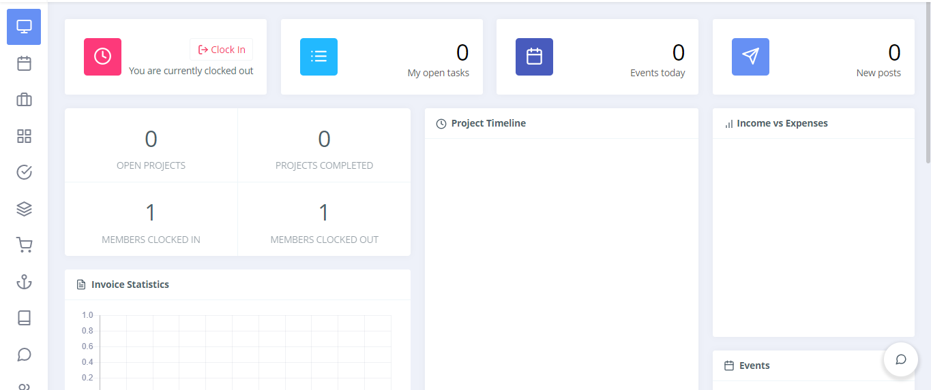
Task: Click the pink clock icon tile
Action: click(102, 56)
